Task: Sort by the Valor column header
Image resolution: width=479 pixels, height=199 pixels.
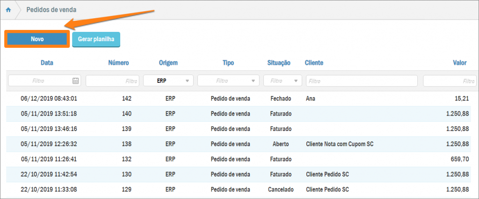Action: (460, 63)
